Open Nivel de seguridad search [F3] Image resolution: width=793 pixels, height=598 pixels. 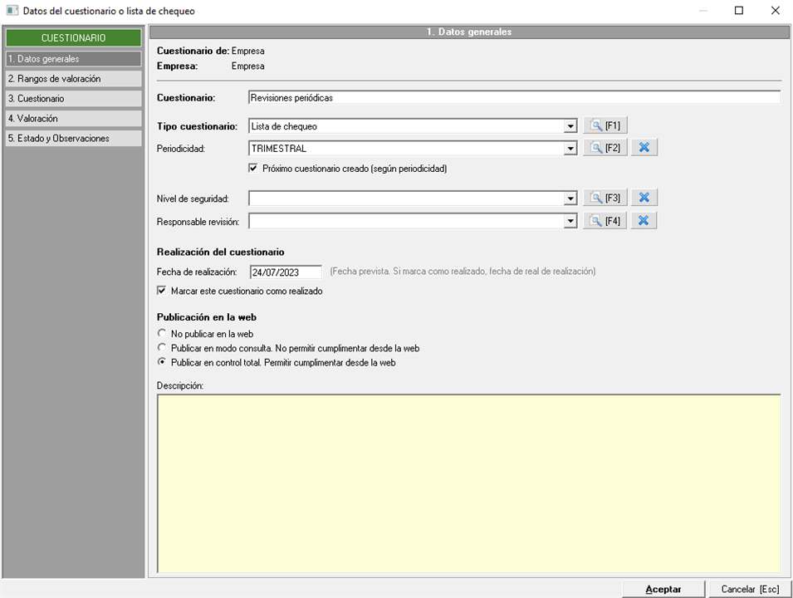[605, 199]
